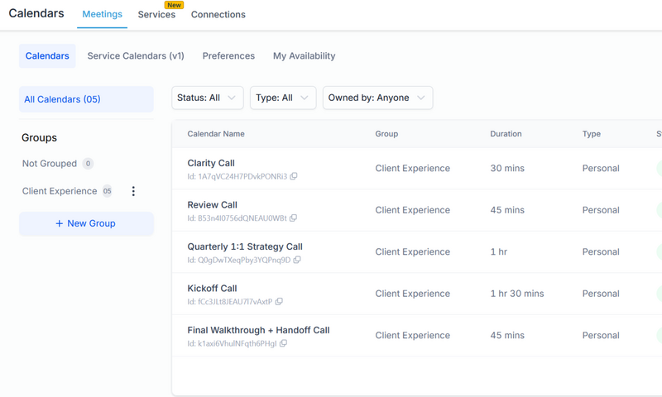
Task: Copy the Review Call calendar ID
Action: 293,218
